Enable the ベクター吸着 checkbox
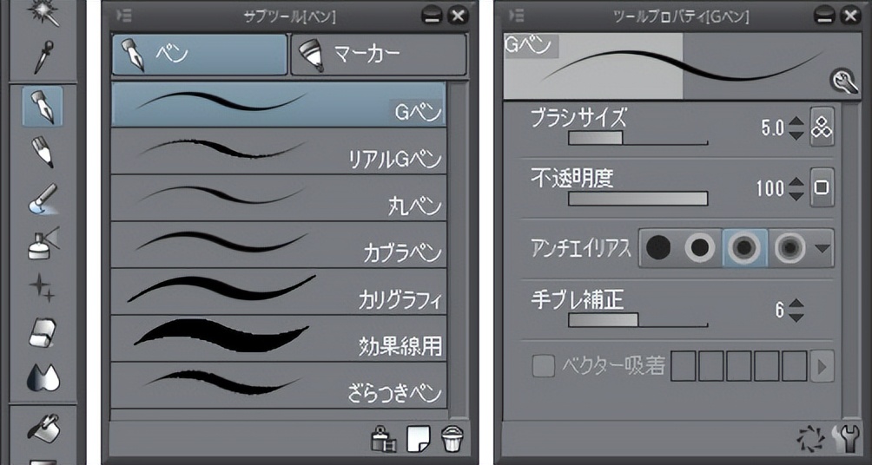This screenshot has width=872, height=465. pyautogui.click(x=544, y=365)
